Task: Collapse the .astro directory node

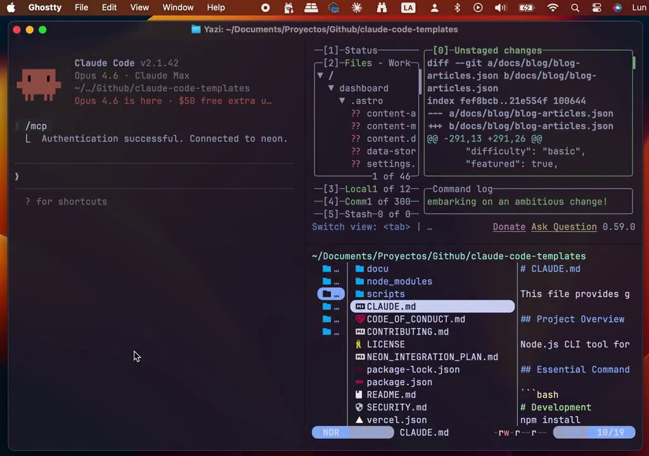Action: pyautogui.click(x=342, y=101)
